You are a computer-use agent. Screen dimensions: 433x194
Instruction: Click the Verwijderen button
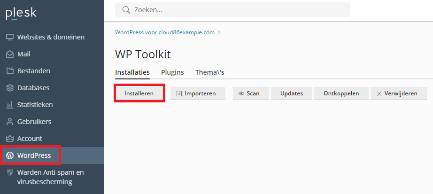point(399,93)
